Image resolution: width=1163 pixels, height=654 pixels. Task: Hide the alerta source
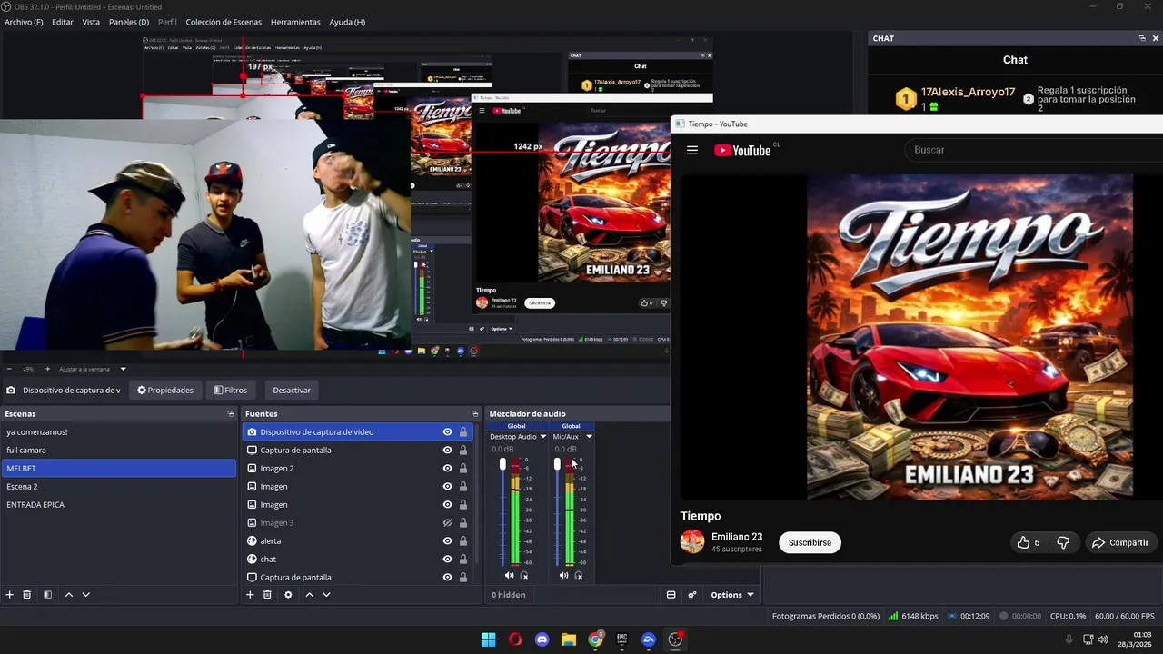[447, 540]
